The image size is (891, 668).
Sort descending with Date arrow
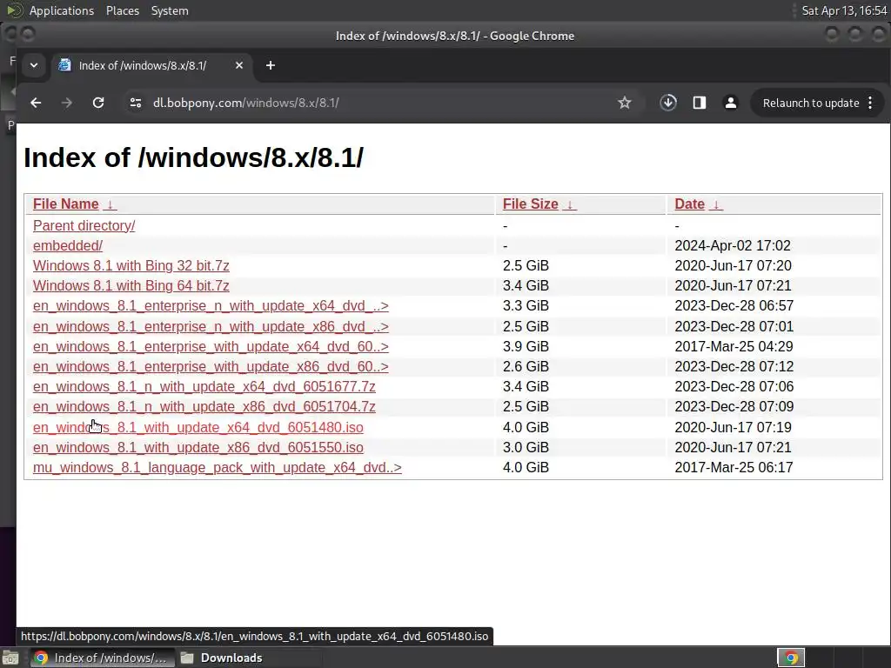click(717, 204)
